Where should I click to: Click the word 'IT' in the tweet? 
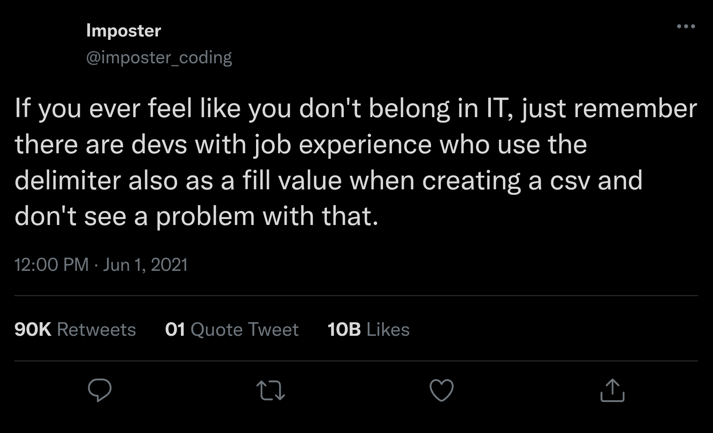(495, 108)
